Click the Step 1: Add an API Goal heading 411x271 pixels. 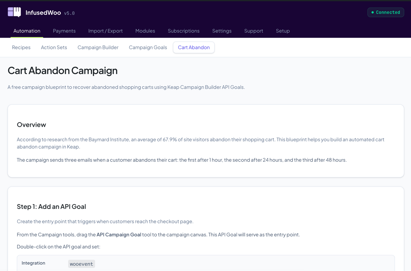click(x=51, y=206)
